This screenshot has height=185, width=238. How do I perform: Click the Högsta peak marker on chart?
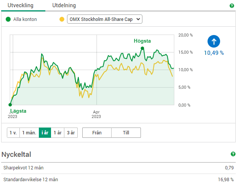(142, 48)
